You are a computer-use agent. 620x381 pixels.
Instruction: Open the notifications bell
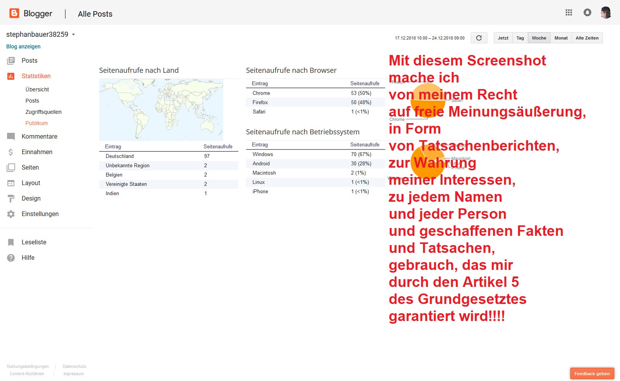(587, 13)
